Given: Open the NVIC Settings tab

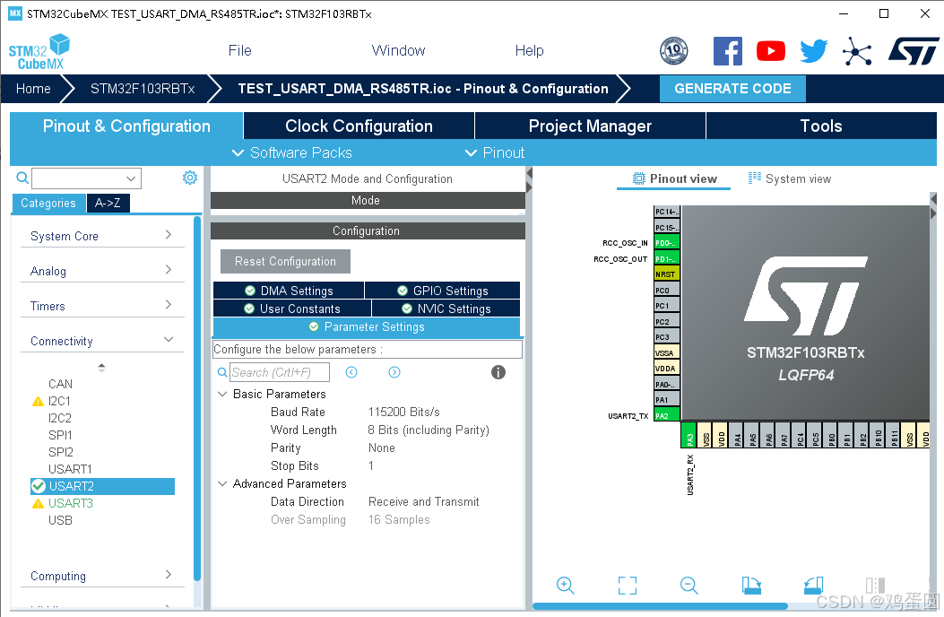Looking at the screenshot, I should pyautogui.click(x=446, y=308).
